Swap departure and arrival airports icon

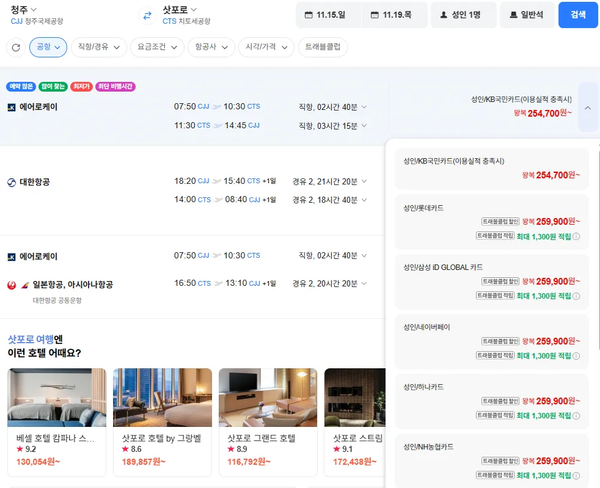click(147, 15)
